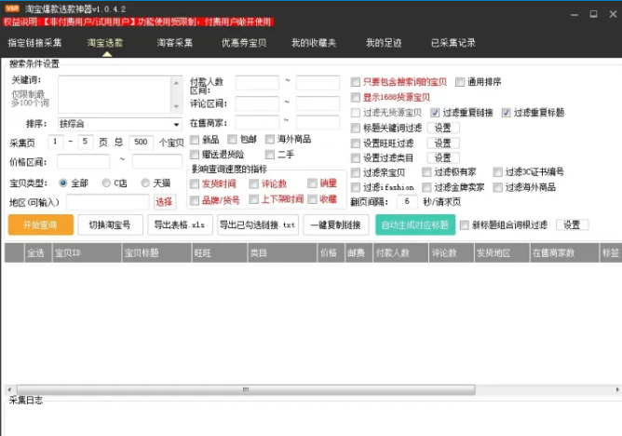The image size is (622, 436).
Task: Enable the 通用排序 checkbox
Action: [460, 82]
